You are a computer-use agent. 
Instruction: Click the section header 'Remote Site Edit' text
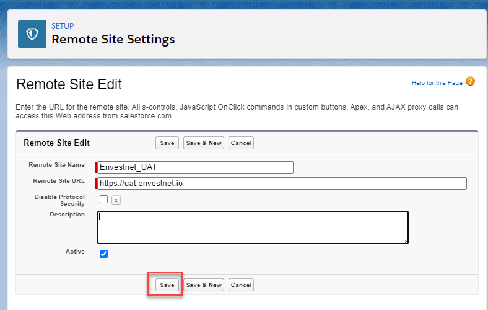pos(56,143)
